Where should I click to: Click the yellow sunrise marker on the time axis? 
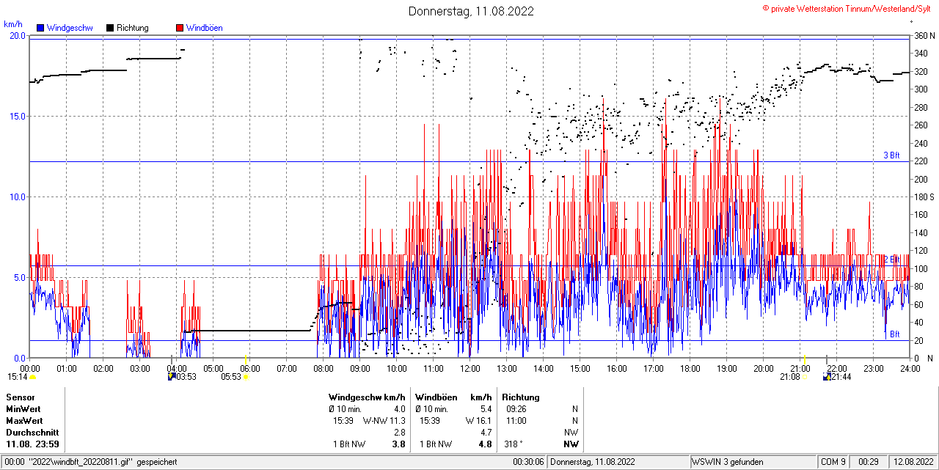pyautogui.click(x=245, y=358)
